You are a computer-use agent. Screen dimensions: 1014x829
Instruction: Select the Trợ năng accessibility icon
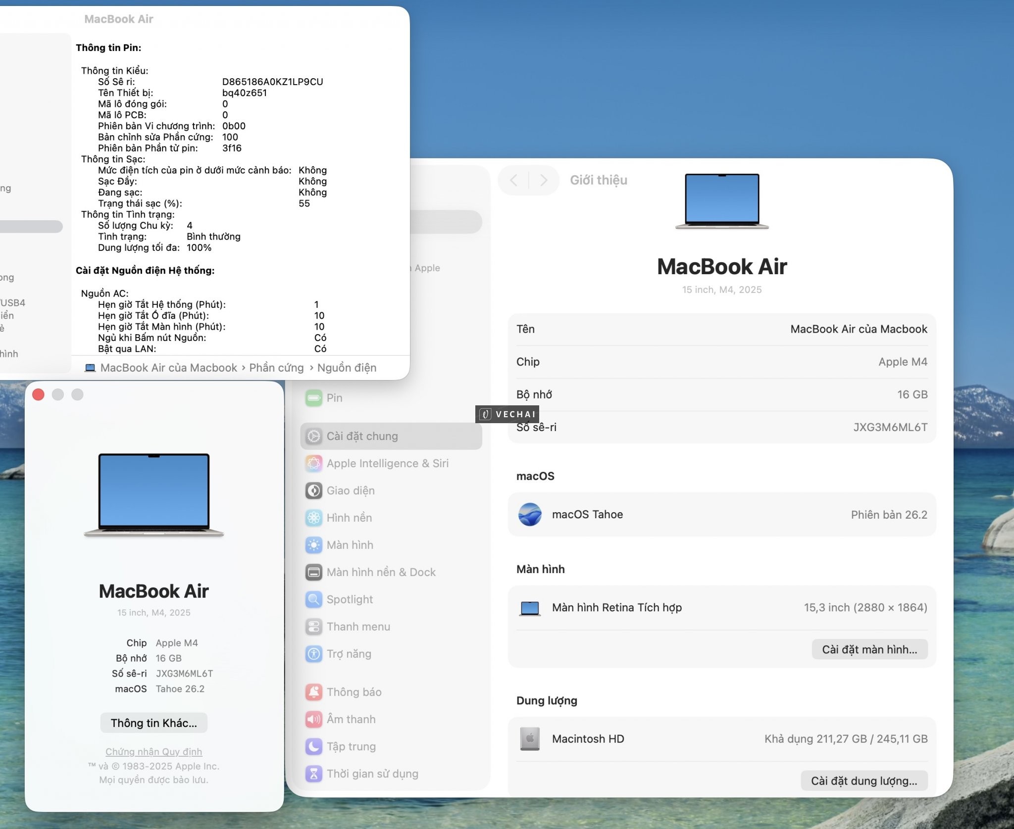pyautogui.click(x=314, y=654)
